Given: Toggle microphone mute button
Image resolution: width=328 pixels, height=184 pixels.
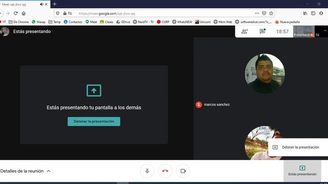Looking at the screenshot, I should coord(147,171).
